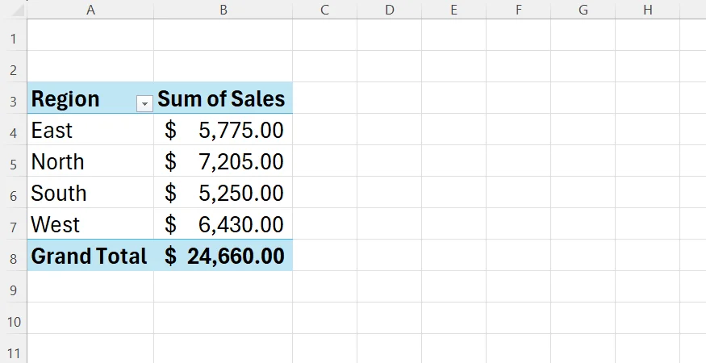Select row 2 header
706x363 pixels.
14,66
